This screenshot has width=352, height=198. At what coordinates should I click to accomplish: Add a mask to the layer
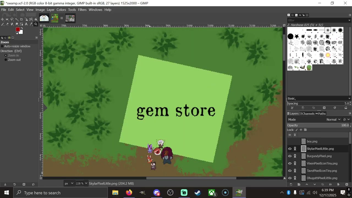tap(338, 184)
